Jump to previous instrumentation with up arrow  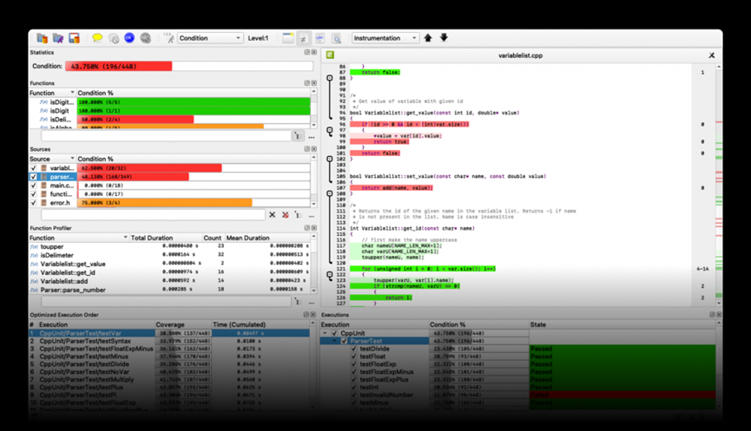click(428, 38)
